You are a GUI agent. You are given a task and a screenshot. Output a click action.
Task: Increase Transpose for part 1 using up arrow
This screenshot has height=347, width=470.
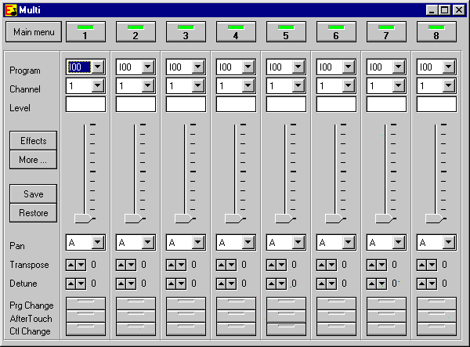[71, 265]
